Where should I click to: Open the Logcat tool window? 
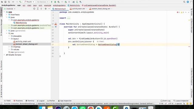tap(41, 101)
